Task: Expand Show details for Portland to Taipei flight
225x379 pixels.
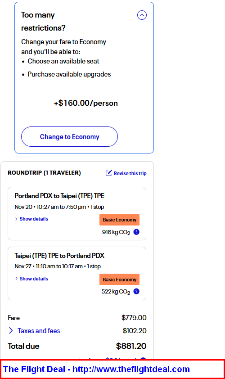Action: tap(34, 219)
